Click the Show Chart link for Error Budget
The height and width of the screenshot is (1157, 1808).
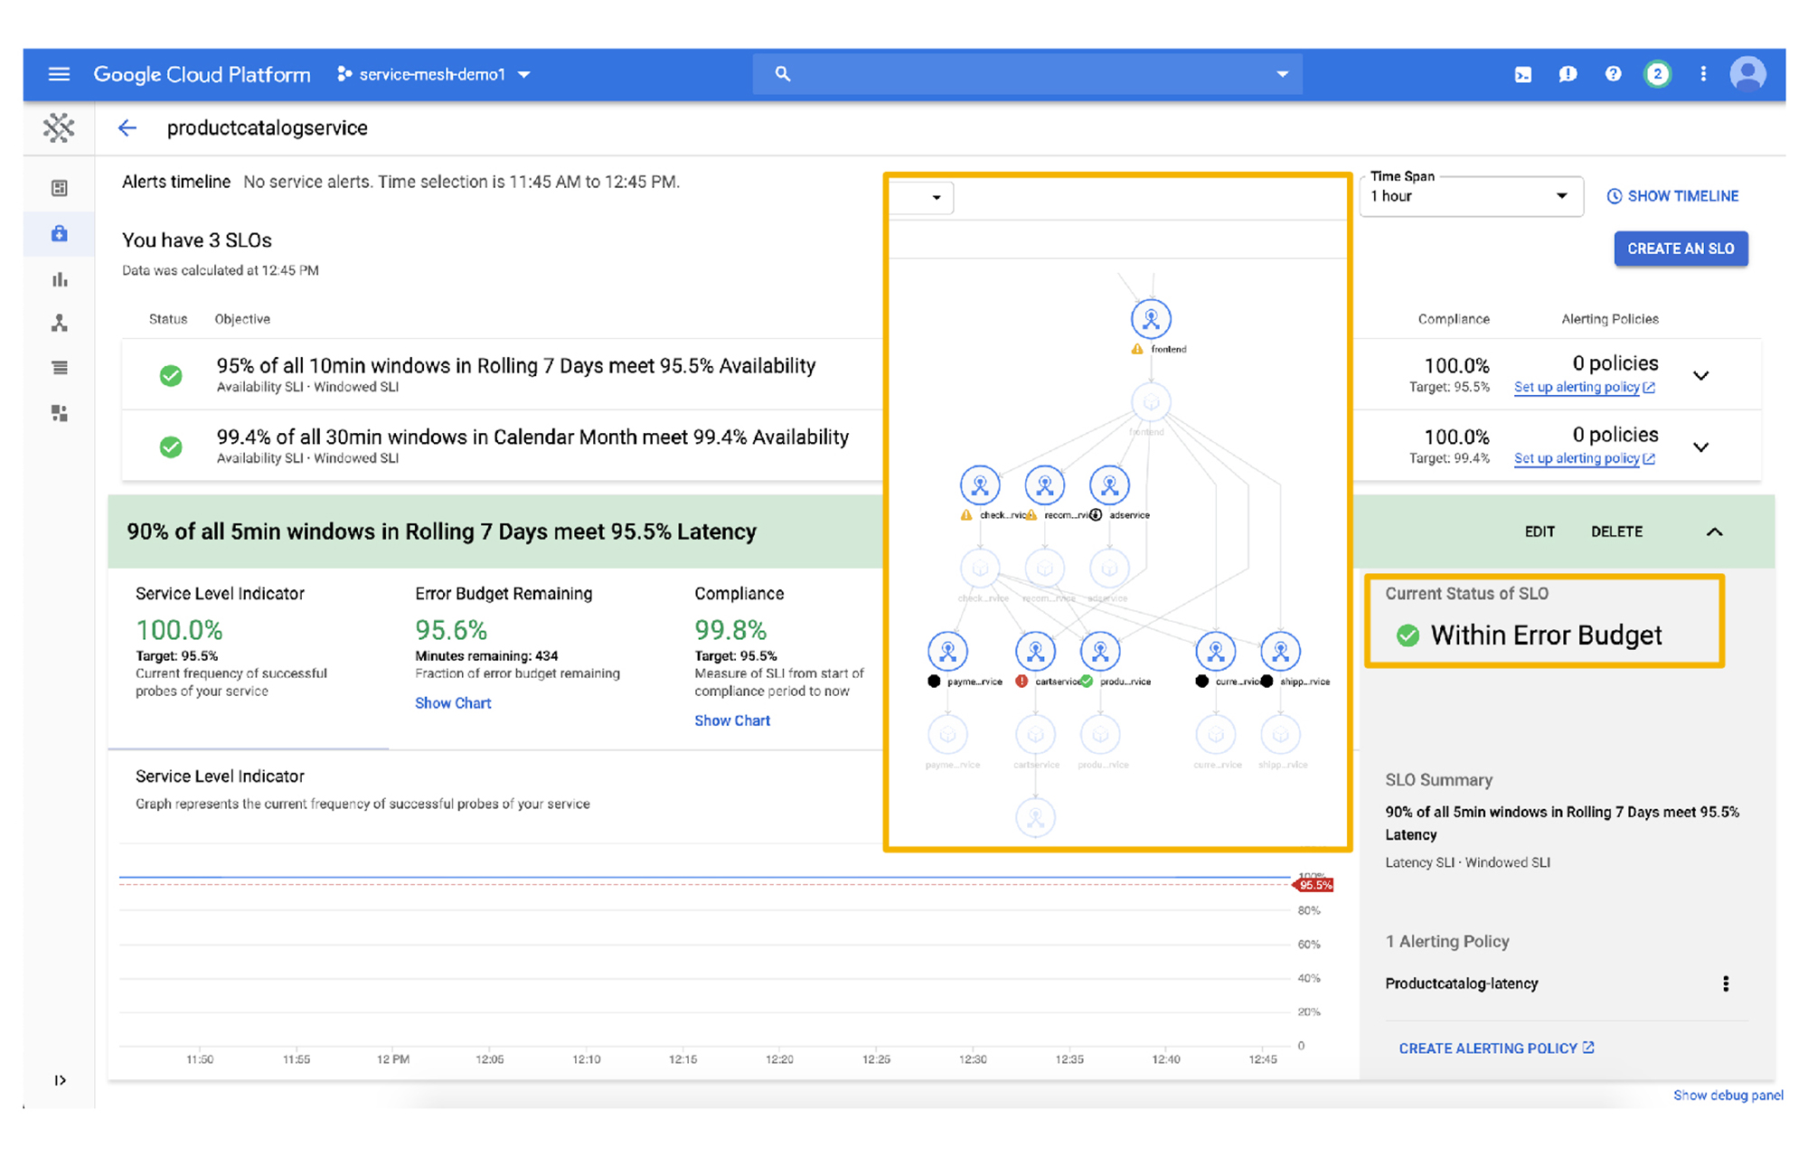tap(453, 700)
